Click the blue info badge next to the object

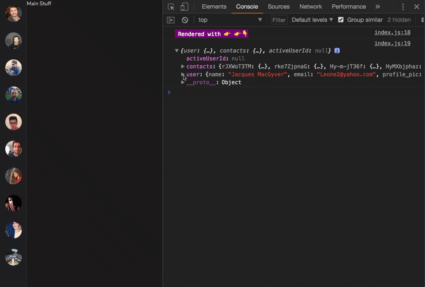(x=337, y=51)
